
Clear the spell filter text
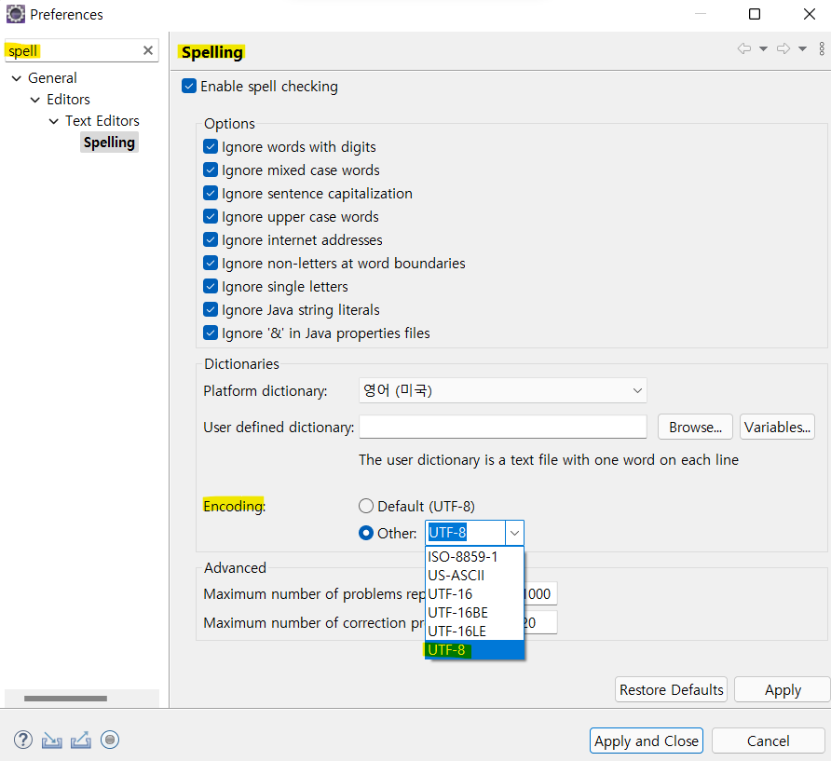click(148, 50)
